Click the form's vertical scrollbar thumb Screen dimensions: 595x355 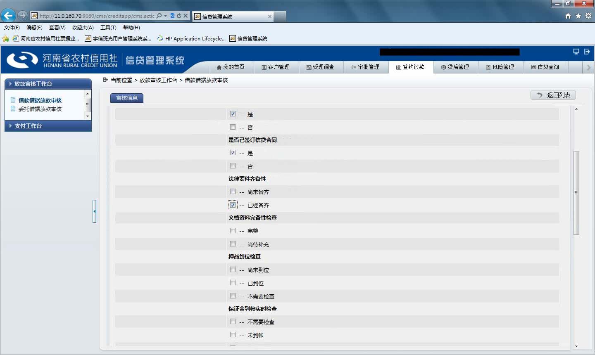(x=576, y=193)
